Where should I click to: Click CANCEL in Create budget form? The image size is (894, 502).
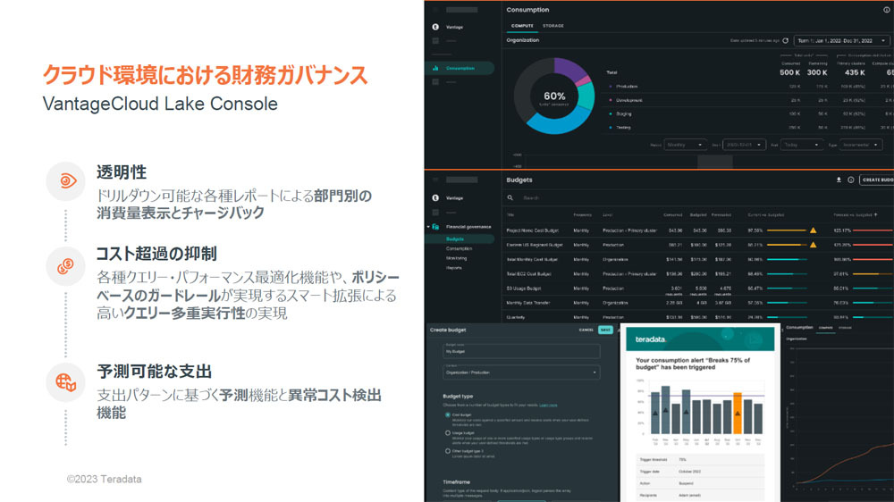pyautogui.click(x=586, y=330)
